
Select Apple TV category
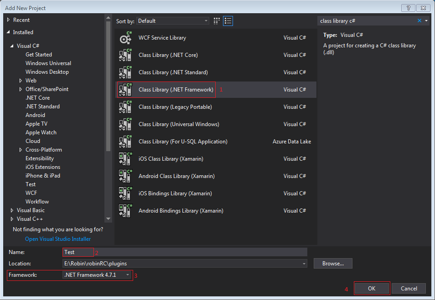tap(36, 124)
